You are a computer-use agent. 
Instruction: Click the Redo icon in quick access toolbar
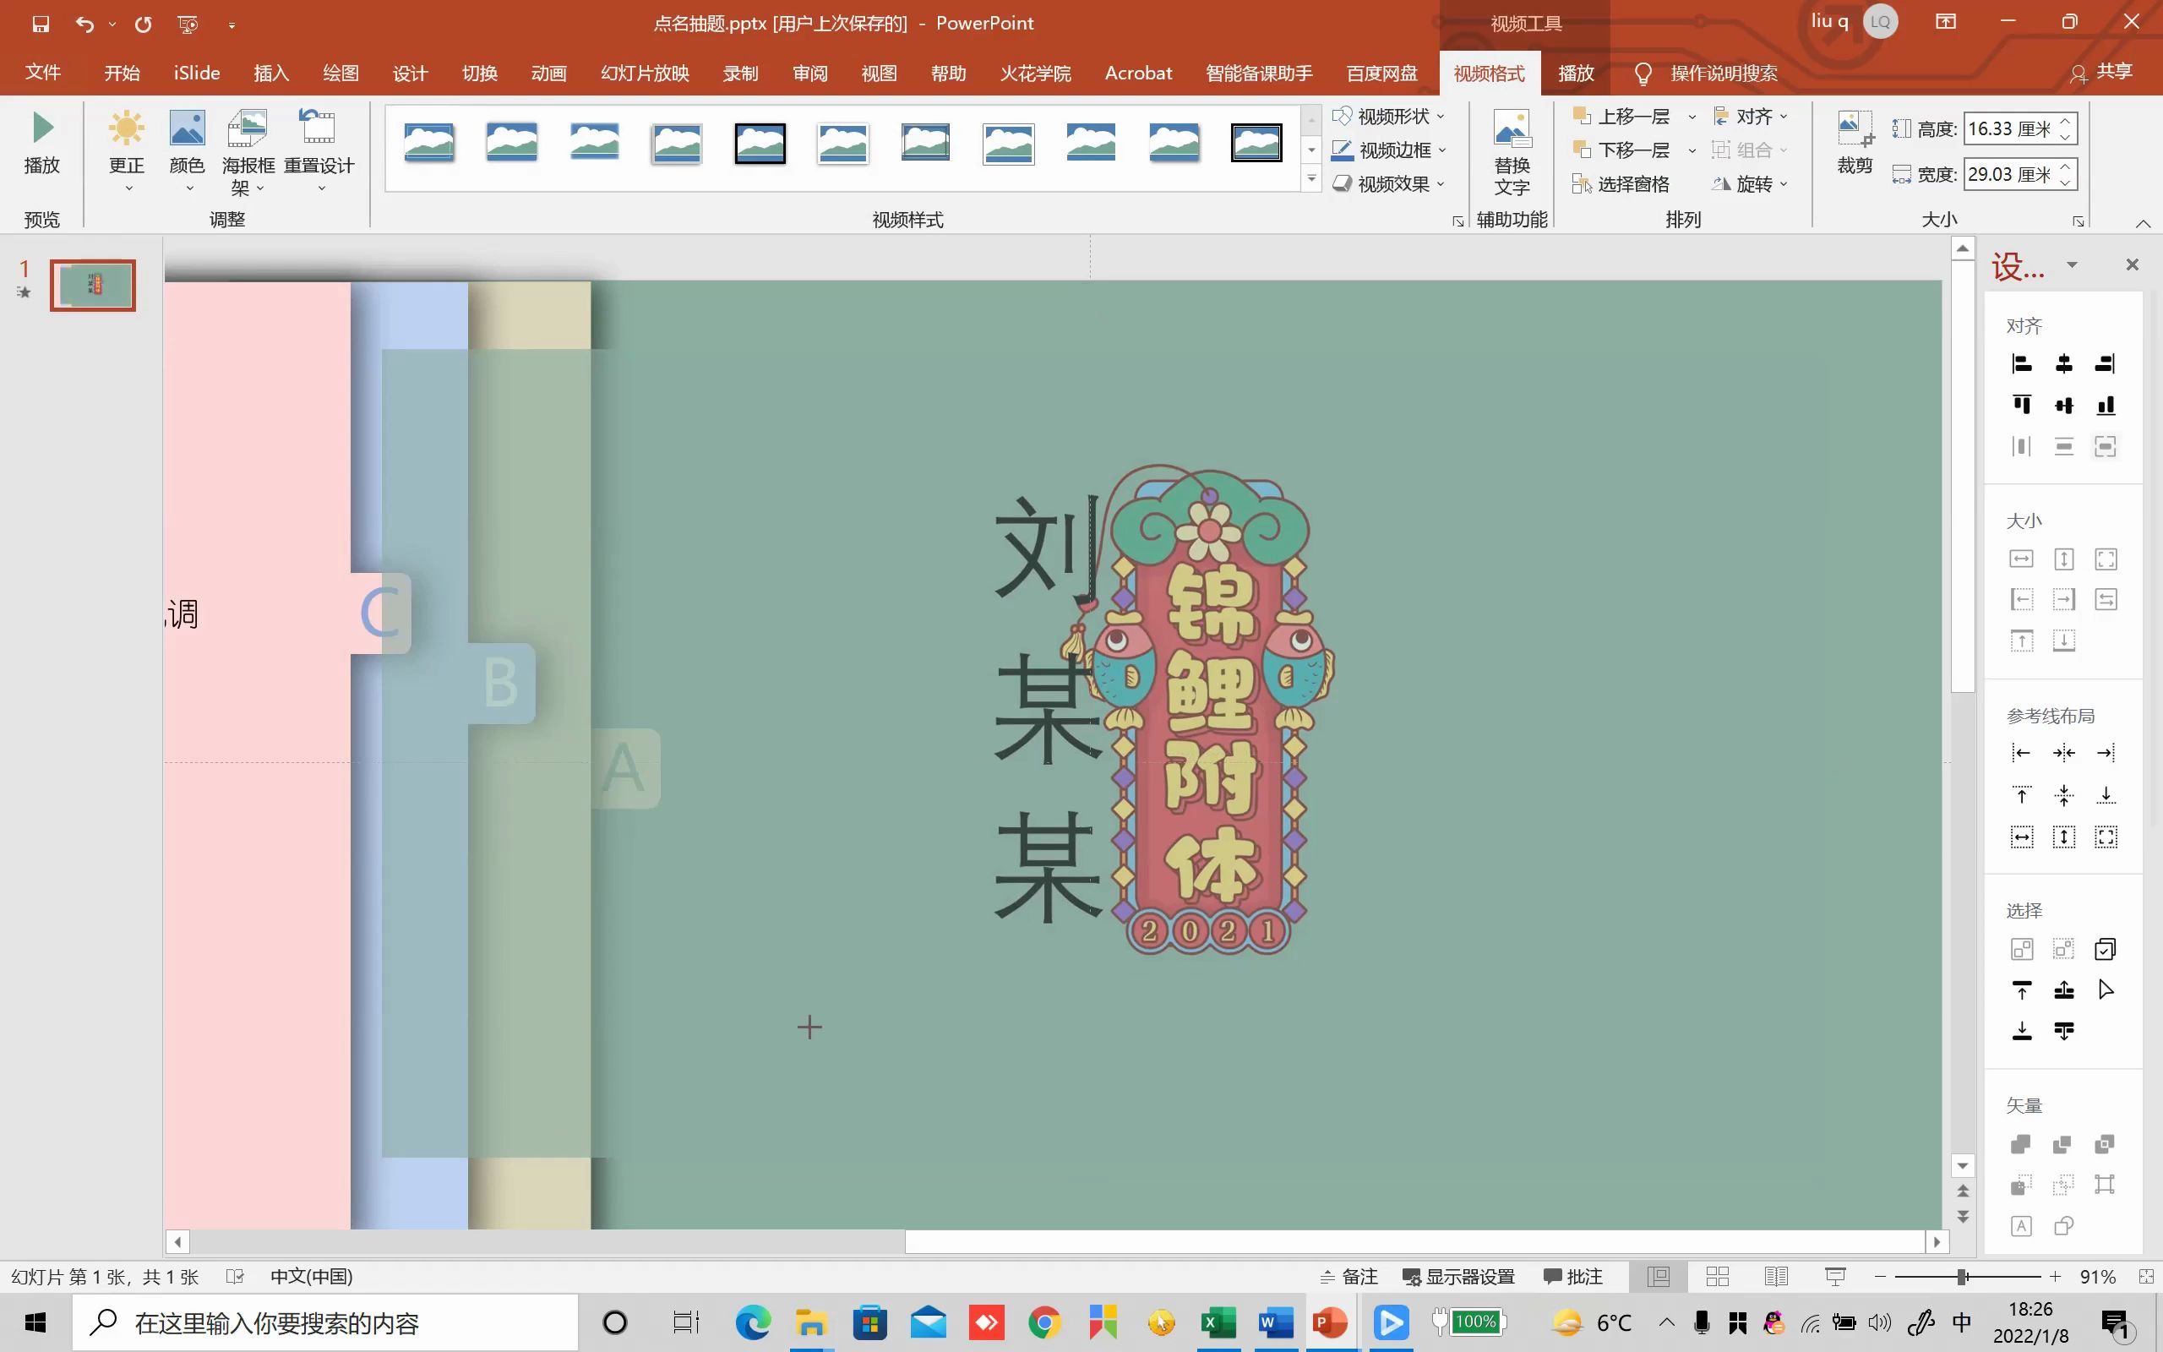coord(143,25)
